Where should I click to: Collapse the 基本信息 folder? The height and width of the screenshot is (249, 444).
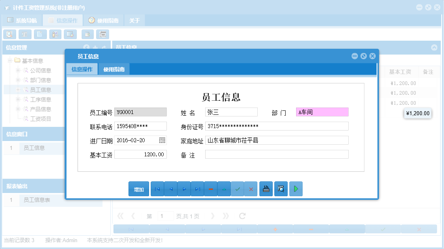(9, 60)
